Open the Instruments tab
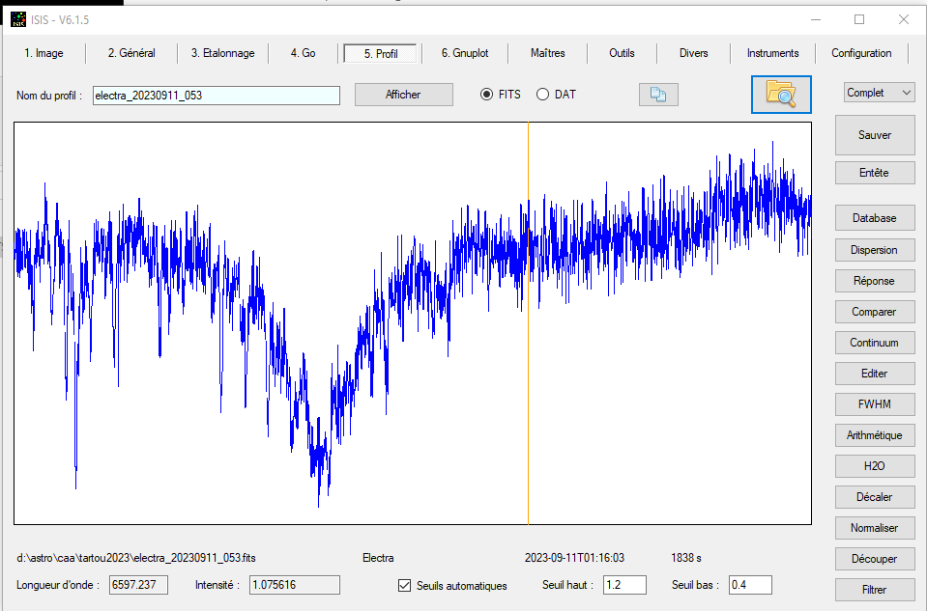Screen dimensions: 927x611 point(772,53)
